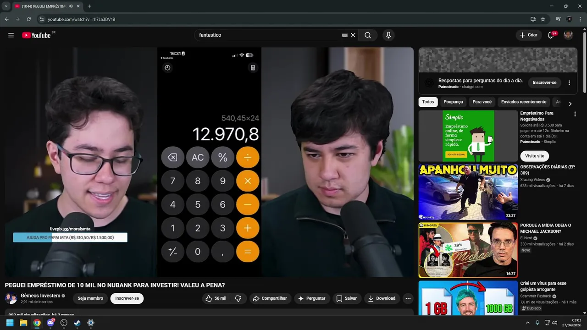This screenshot has height=330, width=587.
Task: Click the Perguntar button
Action: [x=311, y=298]
